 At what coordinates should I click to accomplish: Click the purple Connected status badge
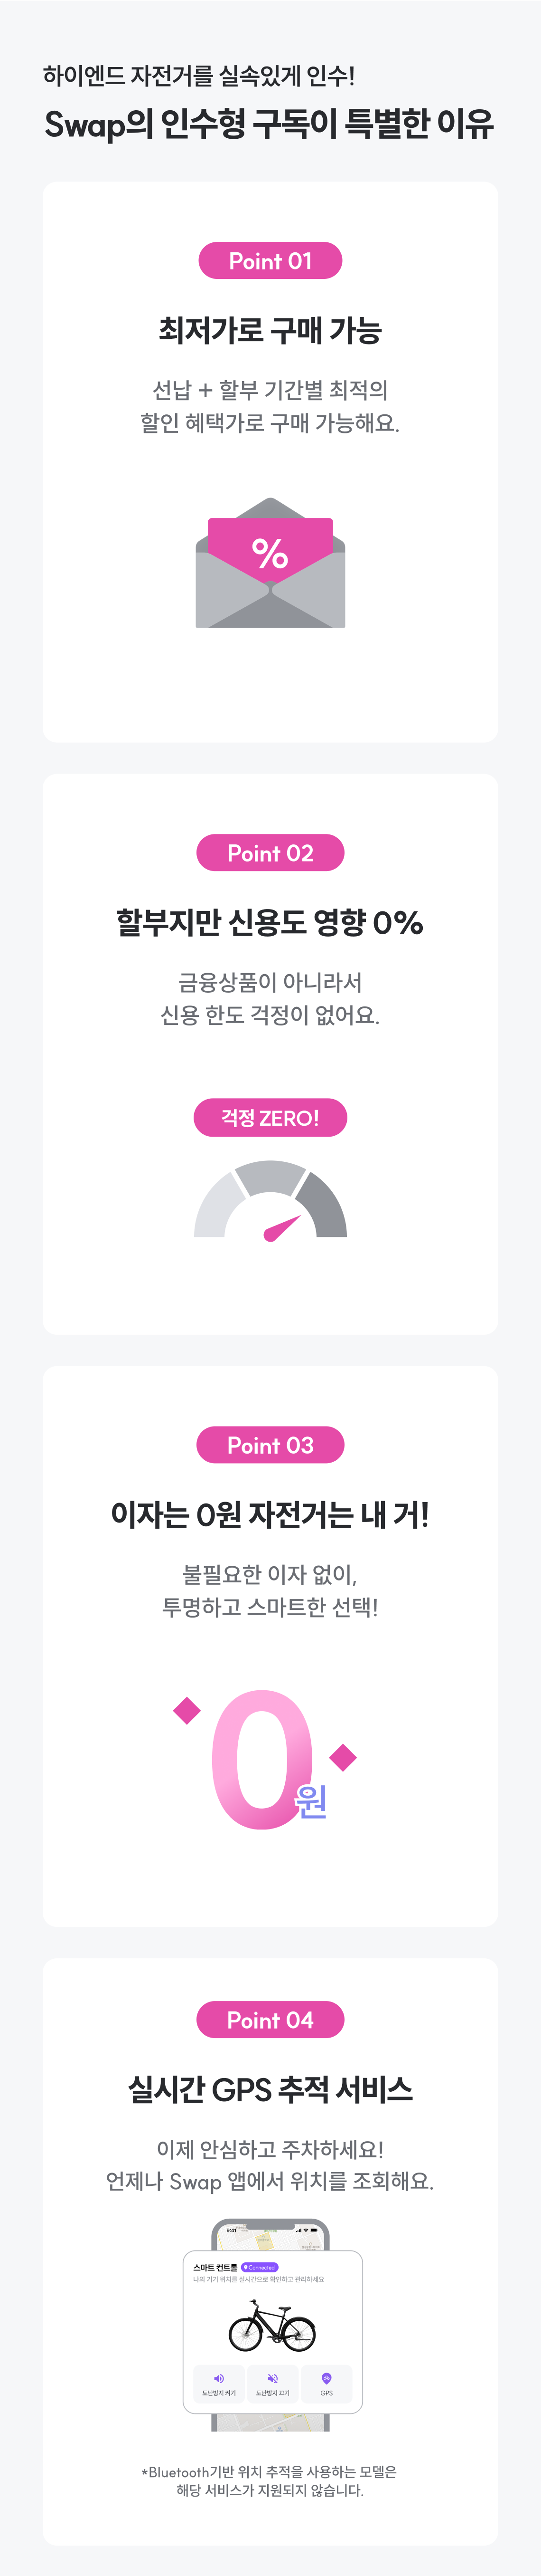pyautogui.click(x=260, y=2267)
